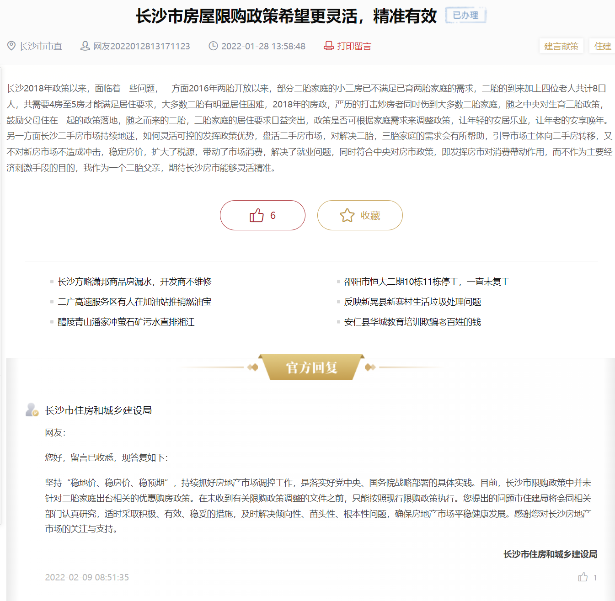Click the location pin icon beside 长沙市市直
Screen dimensions: 615x601
[11, 46]
